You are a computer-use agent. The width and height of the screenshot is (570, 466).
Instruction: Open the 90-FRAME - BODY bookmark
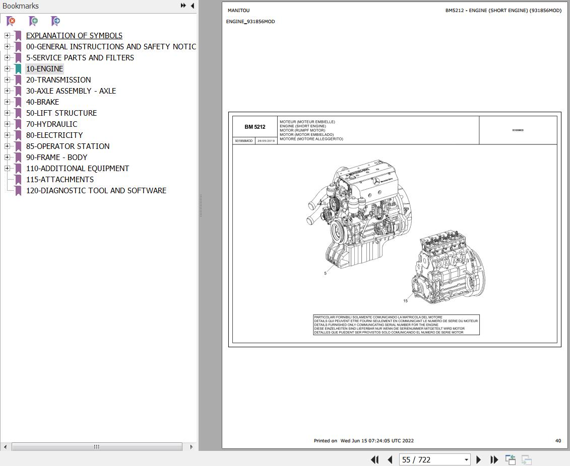[x=57, y=157]
